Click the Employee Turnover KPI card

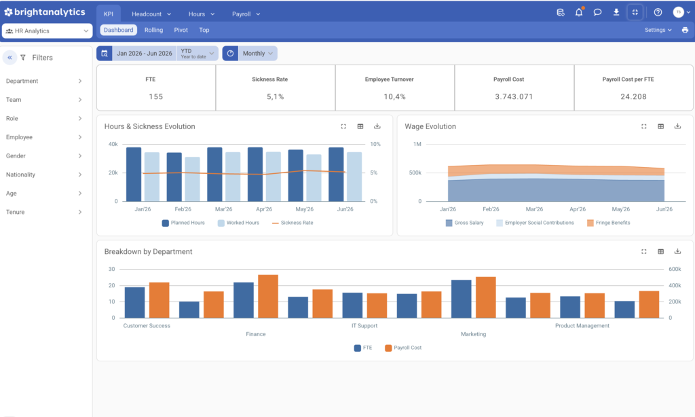[x=394, y=88]
